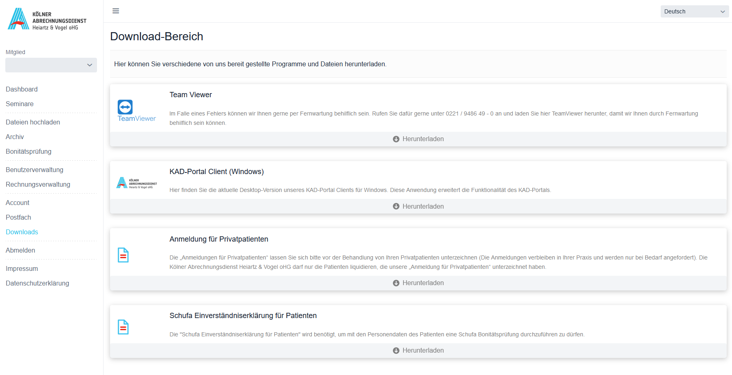Click the Anmeldung für Privatpatienten document icon
Screen dimensions: 732x375
123,255
